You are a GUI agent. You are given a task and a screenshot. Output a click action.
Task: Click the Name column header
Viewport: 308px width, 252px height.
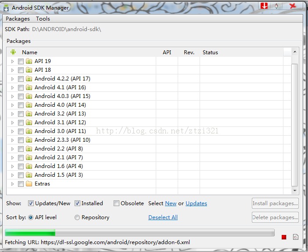tap(29, 52)
